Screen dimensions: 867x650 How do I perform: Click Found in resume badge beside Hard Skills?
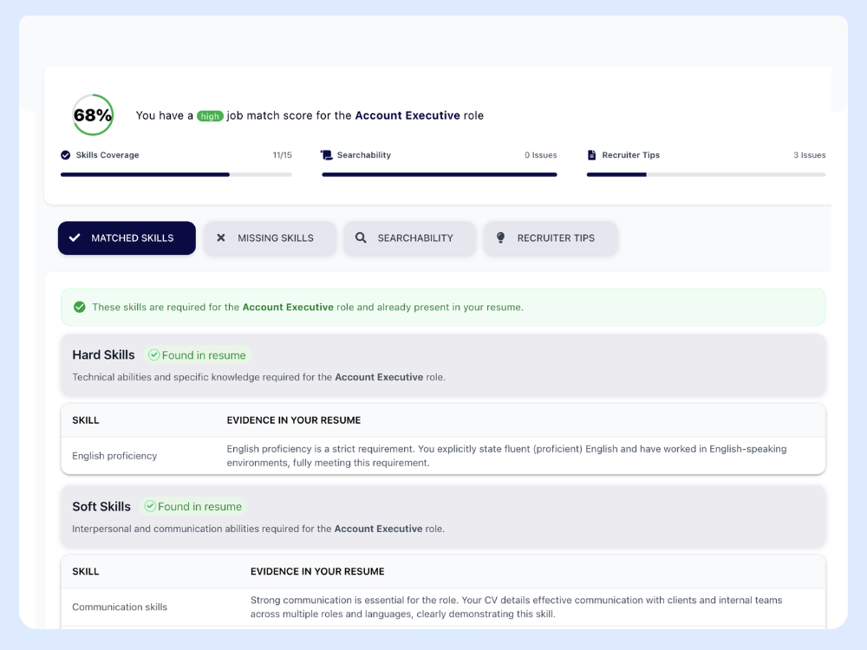(x=198, y=354)
